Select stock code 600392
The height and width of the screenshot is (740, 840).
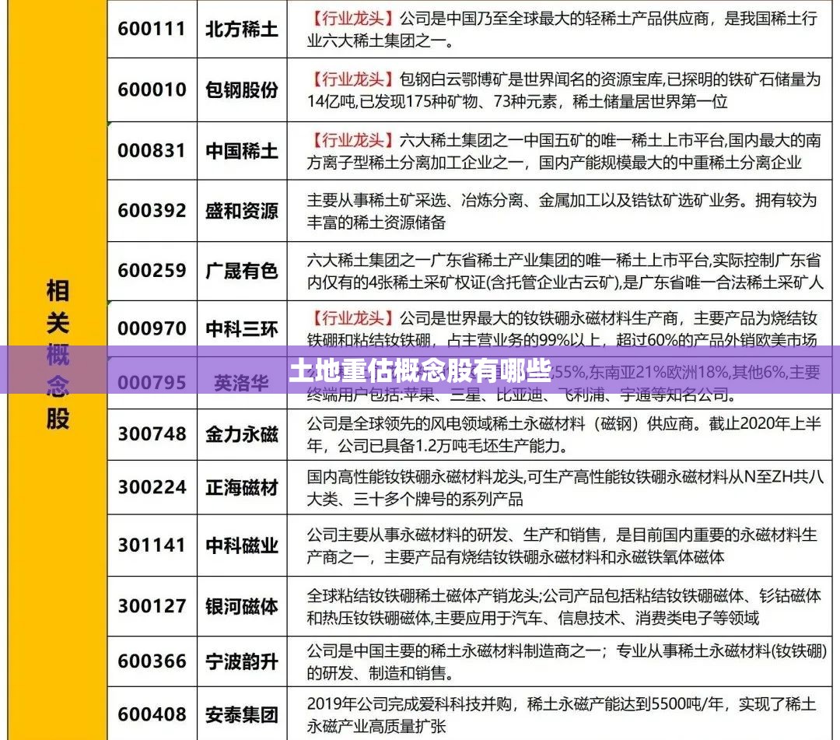[152, 211]
